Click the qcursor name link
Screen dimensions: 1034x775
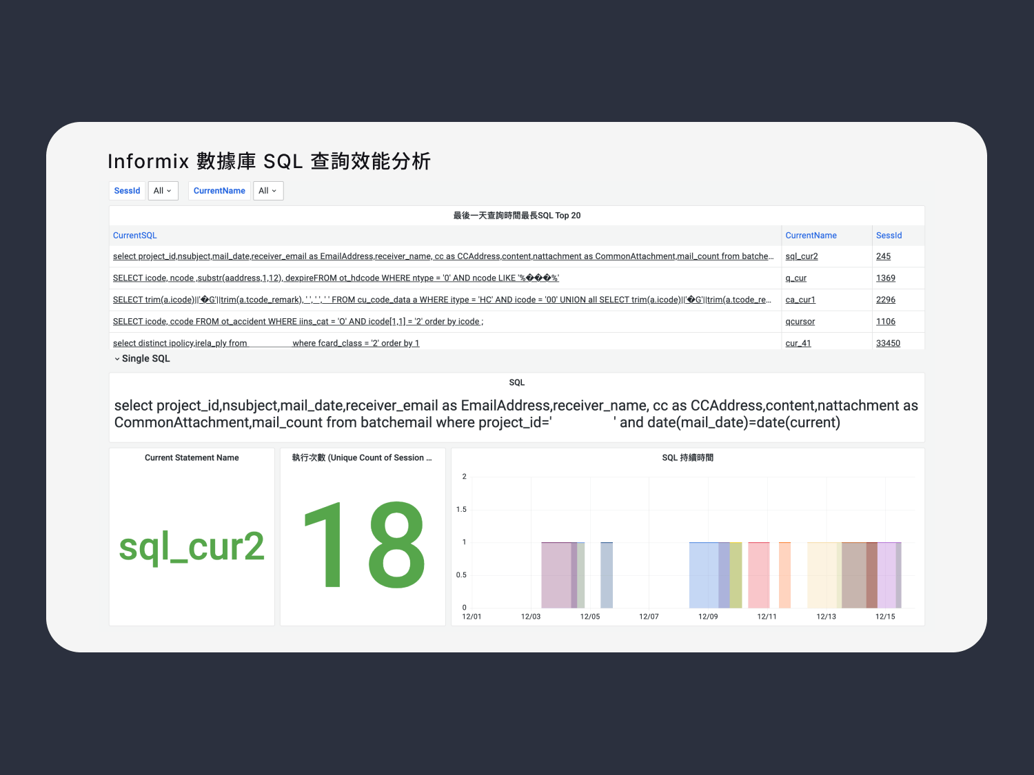tap(800, 322)
